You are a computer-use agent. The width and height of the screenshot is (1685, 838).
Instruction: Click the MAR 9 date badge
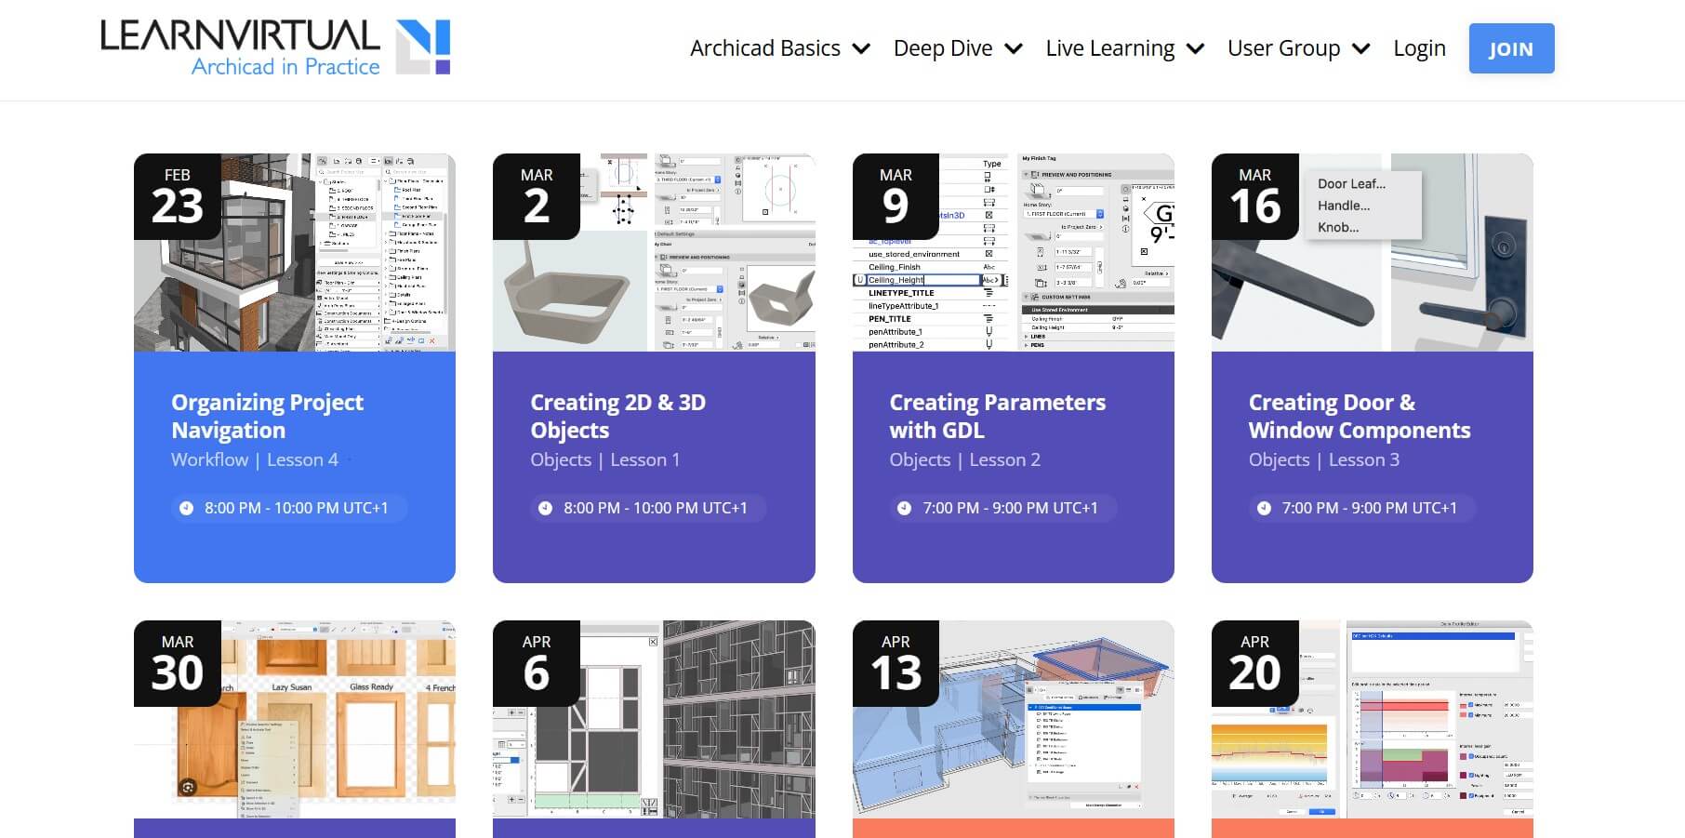[x=896, y=196]
